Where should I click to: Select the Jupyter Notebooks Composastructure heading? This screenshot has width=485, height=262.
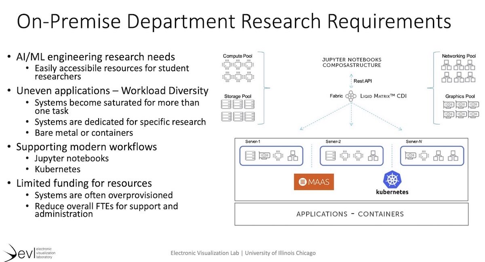(351, 62)
